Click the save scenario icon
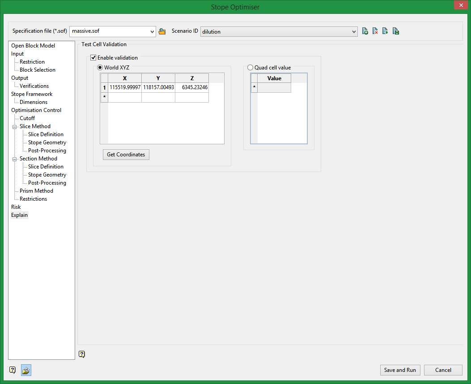Viewport: 471px width, 384px height. [x=396, y=31]
